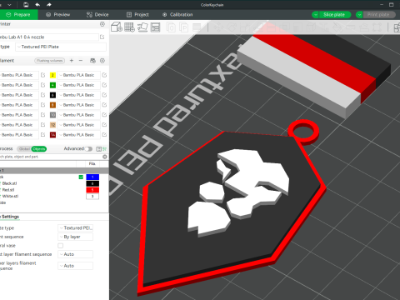The image size is (400, 300).
Task: Click the Add cube primitive icon
Action: 117,27
